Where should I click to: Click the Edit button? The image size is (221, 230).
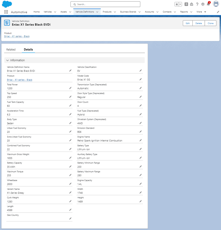[188, 23]
